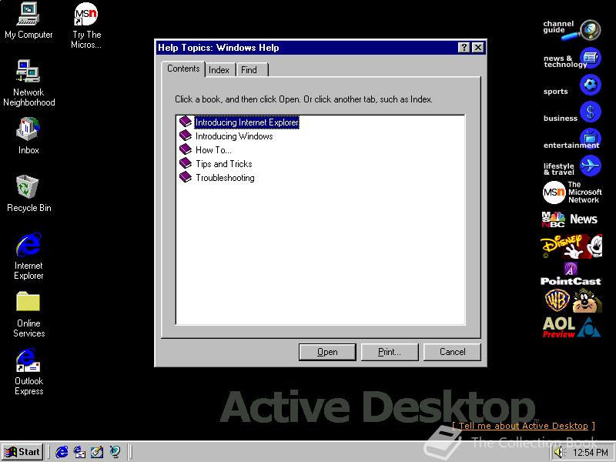Open the Disney channel
The image size is (616, 462).
[x=571, y=246]
